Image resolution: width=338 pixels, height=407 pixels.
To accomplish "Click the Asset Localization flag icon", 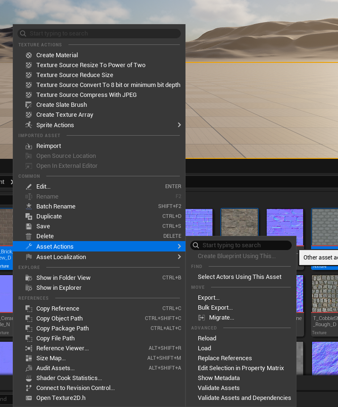I will click(29, 257).
